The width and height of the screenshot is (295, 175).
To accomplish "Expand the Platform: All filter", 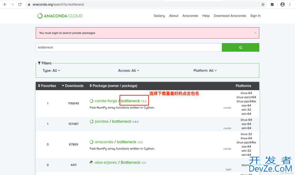I will tap(205, 71).
